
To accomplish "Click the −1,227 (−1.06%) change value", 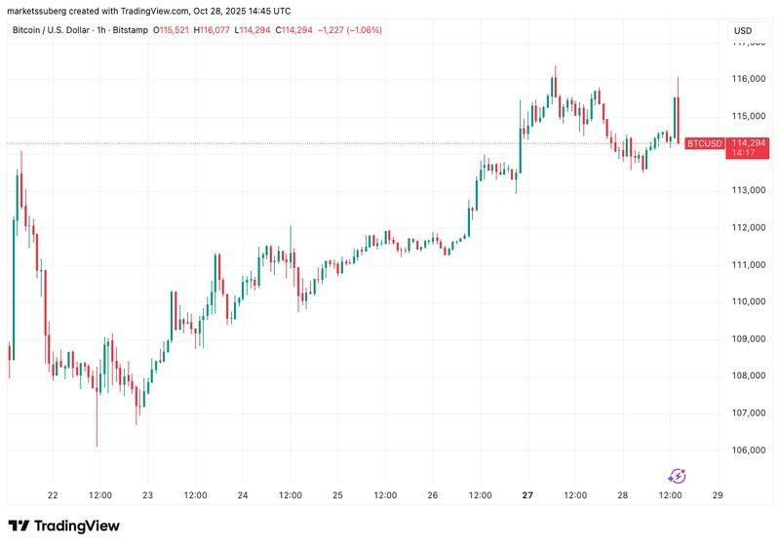I will click(x=350, y=30).
